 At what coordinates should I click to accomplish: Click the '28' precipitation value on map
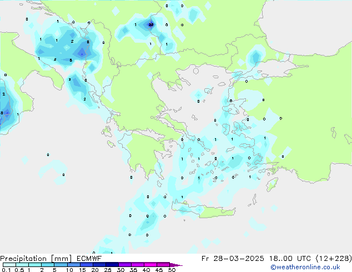151,24
